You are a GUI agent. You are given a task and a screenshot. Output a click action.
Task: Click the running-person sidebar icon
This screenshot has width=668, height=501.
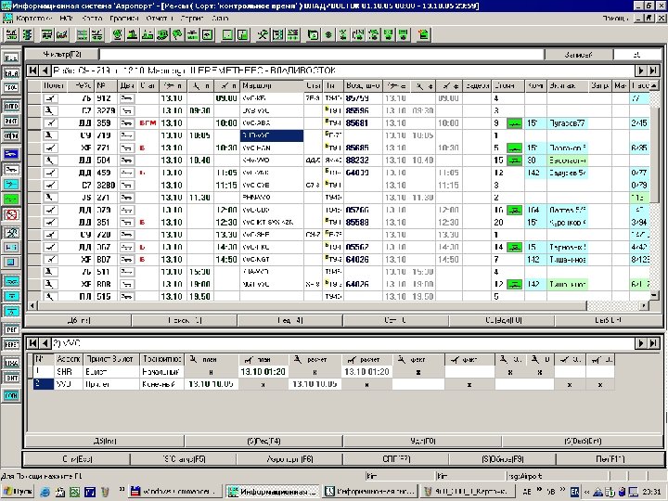[x=11, y=232]
